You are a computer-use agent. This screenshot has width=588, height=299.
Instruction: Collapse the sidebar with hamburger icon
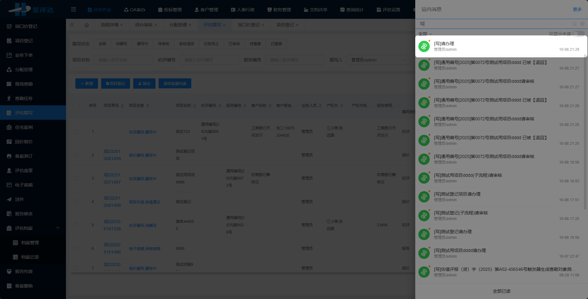coord(73,10)
